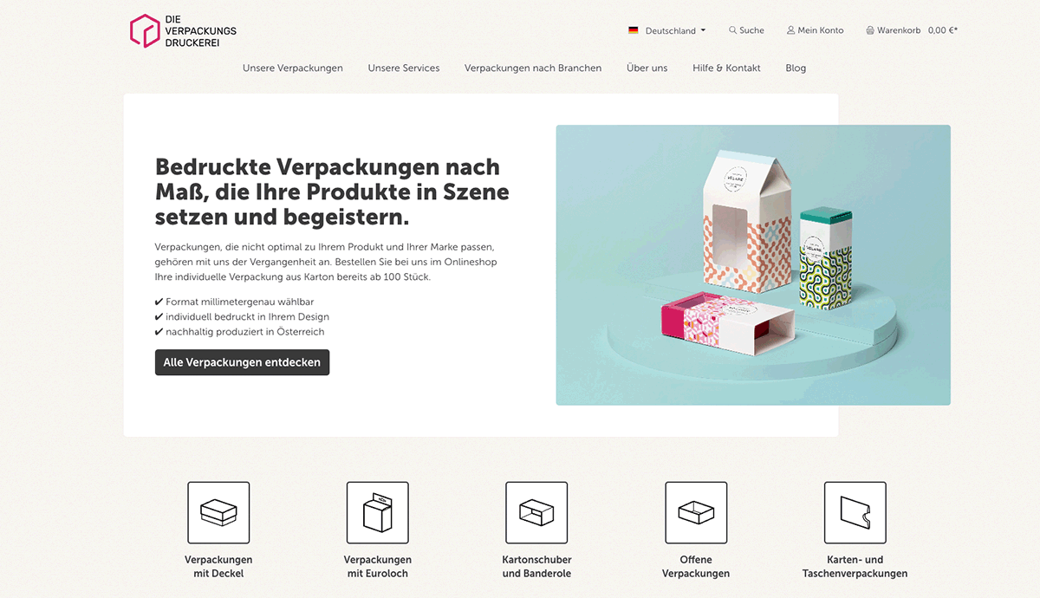Image resolution: width=1040 pixels, height=598 pixels.
Task: Click the Karten- und Taschenverpackungen text link
Action: coord(855,567)
